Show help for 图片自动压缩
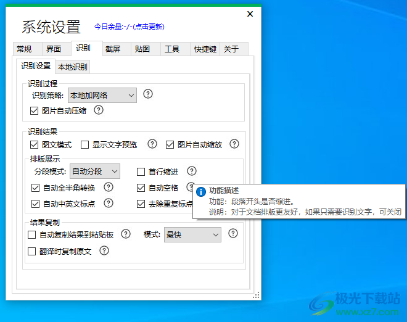 coord(99,110)
